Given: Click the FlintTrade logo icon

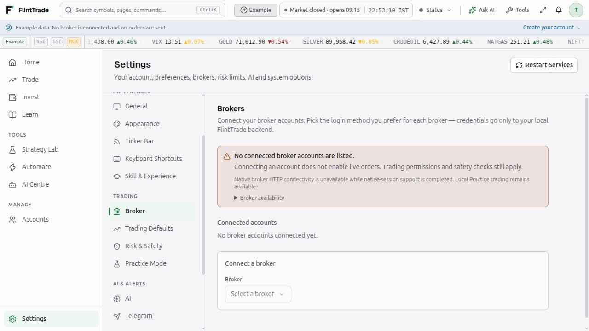Looking at the screenshot, I should [10, 10].
